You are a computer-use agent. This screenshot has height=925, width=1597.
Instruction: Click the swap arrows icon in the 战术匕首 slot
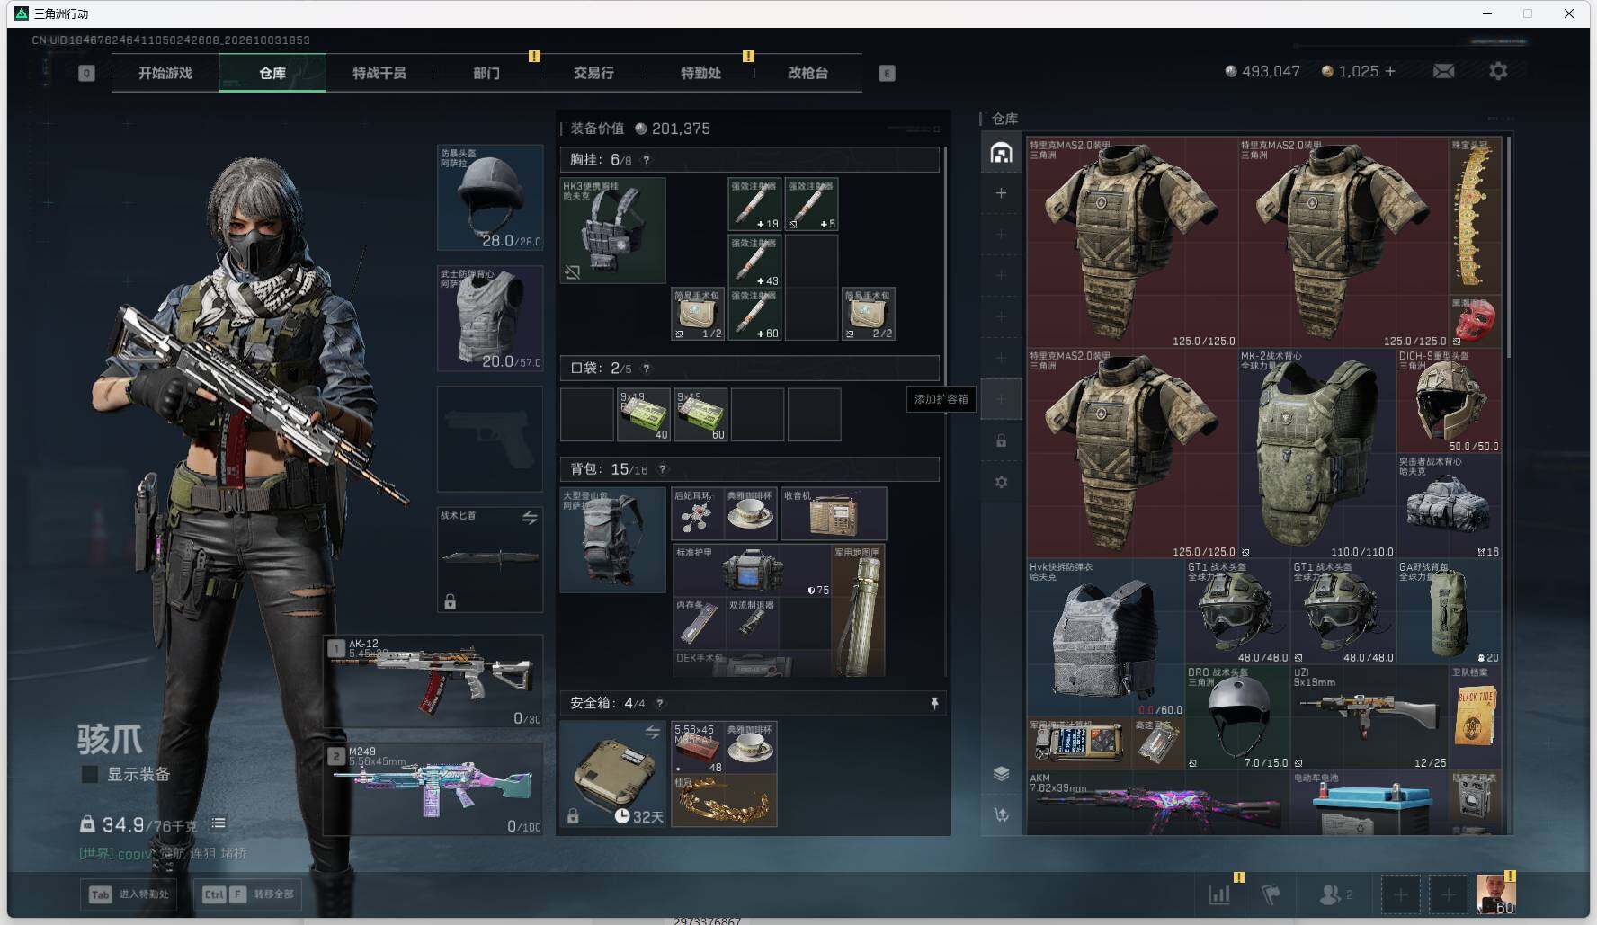pos(530,518)
